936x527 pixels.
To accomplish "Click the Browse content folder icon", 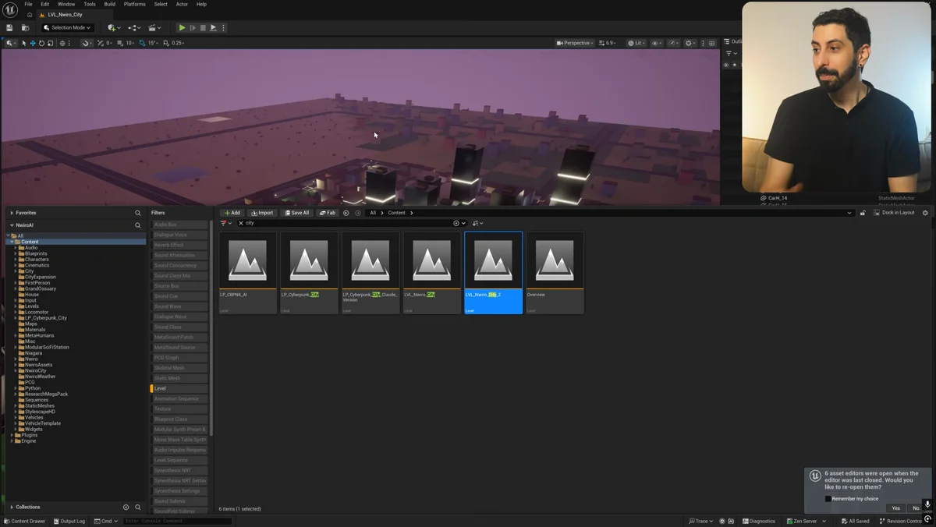I will [x=25, y=27].
